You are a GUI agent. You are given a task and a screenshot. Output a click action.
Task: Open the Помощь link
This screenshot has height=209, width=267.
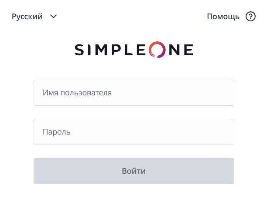coord(223,17)
